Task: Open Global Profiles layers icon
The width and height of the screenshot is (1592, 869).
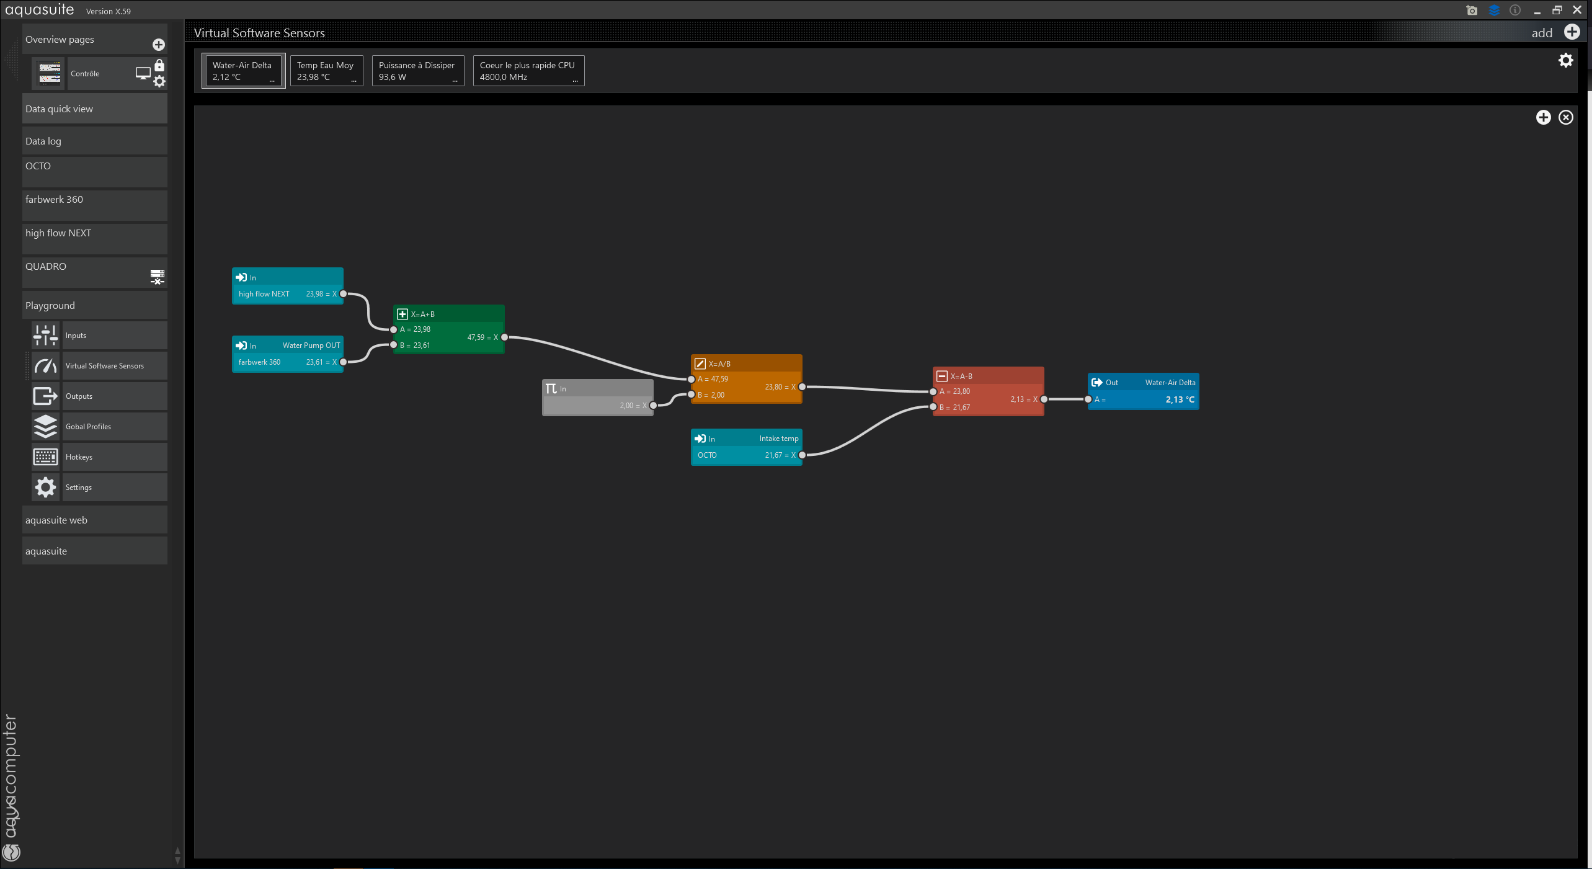Action: tap(45, 426)
